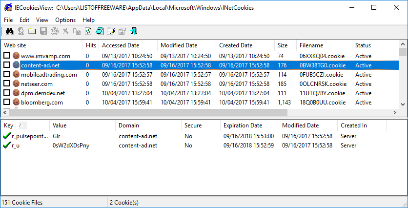Check the bloomberg.com checkbox
Screen dimensions: 408x208
(7, 103)
